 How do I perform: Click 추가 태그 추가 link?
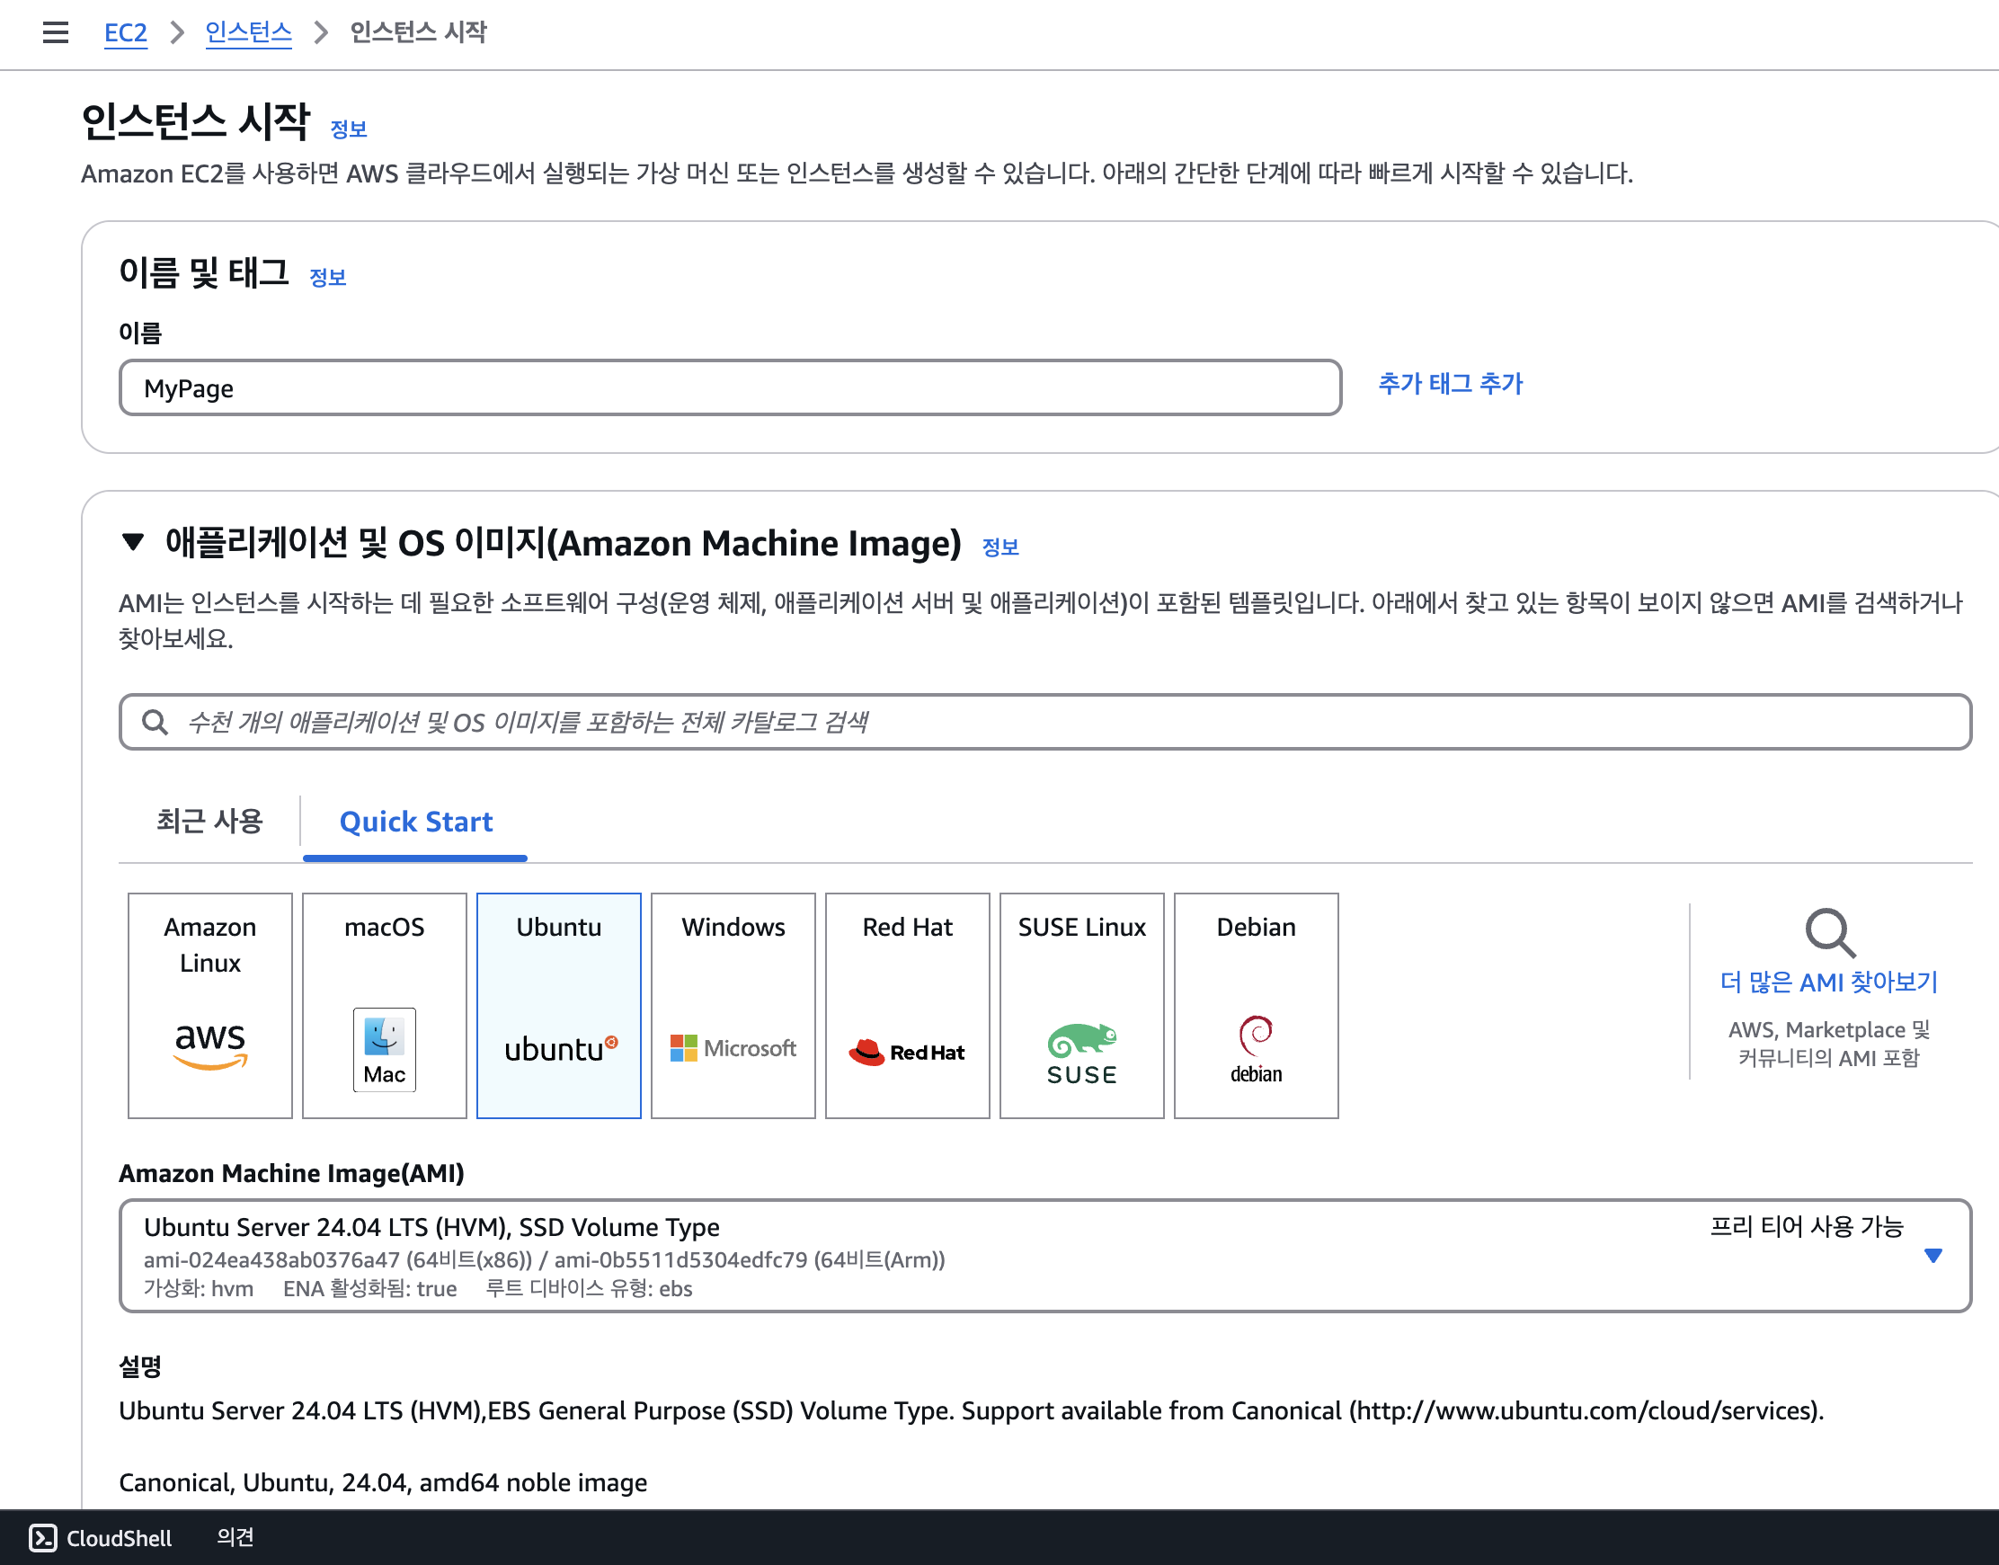coord(1450,383)
